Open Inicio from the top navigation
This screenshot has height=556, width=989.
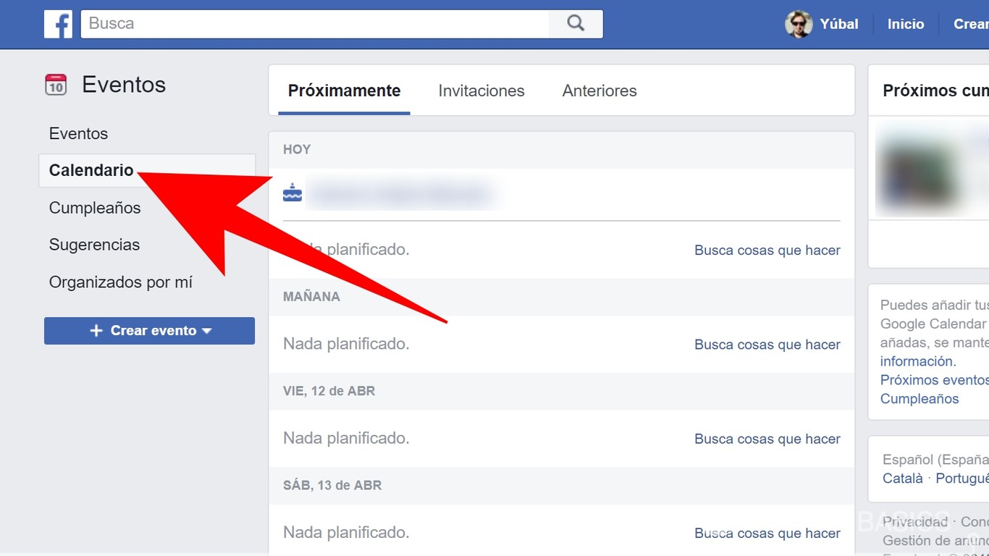point(905,24)
